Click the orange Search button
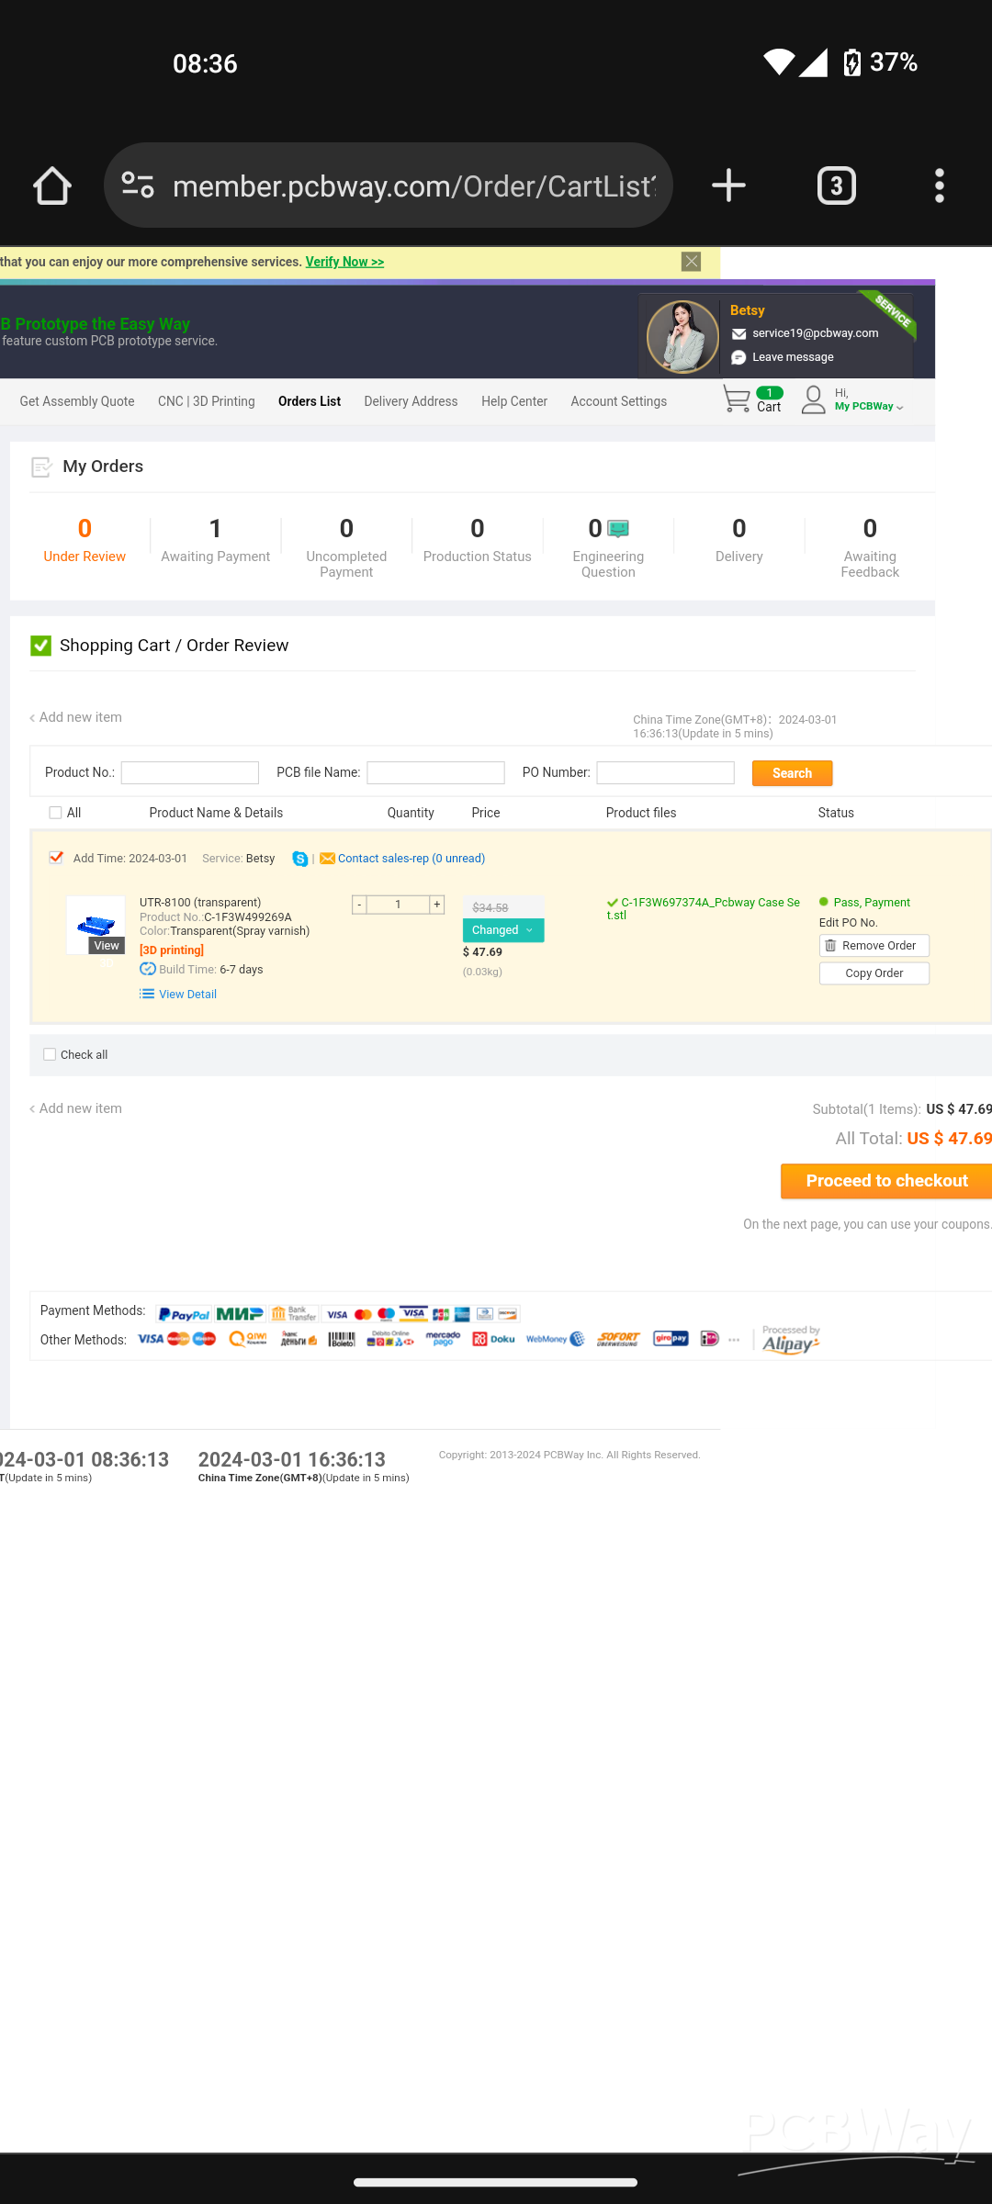This screenshot has height=2204, width=992. [x=793, y=773]
